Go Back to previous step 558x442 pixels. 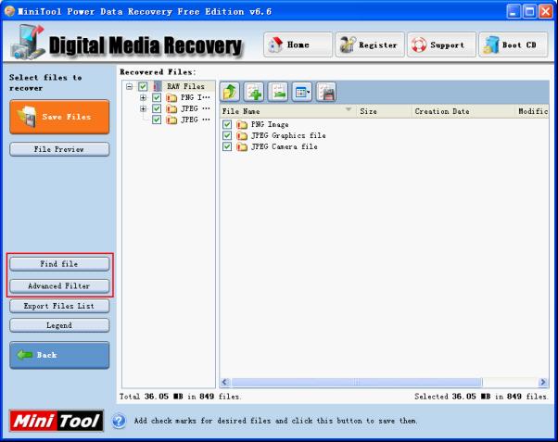(59, 355)
